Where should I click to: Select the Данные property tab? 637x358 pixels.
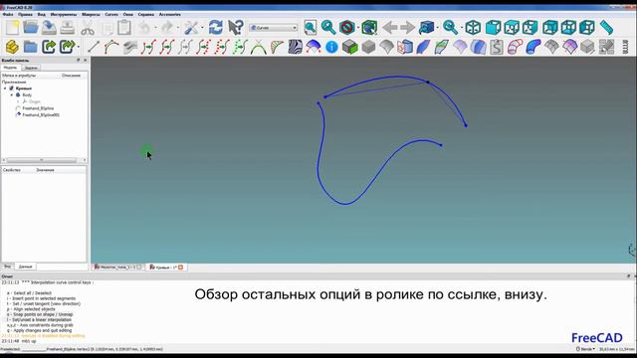tap(25, 267)
